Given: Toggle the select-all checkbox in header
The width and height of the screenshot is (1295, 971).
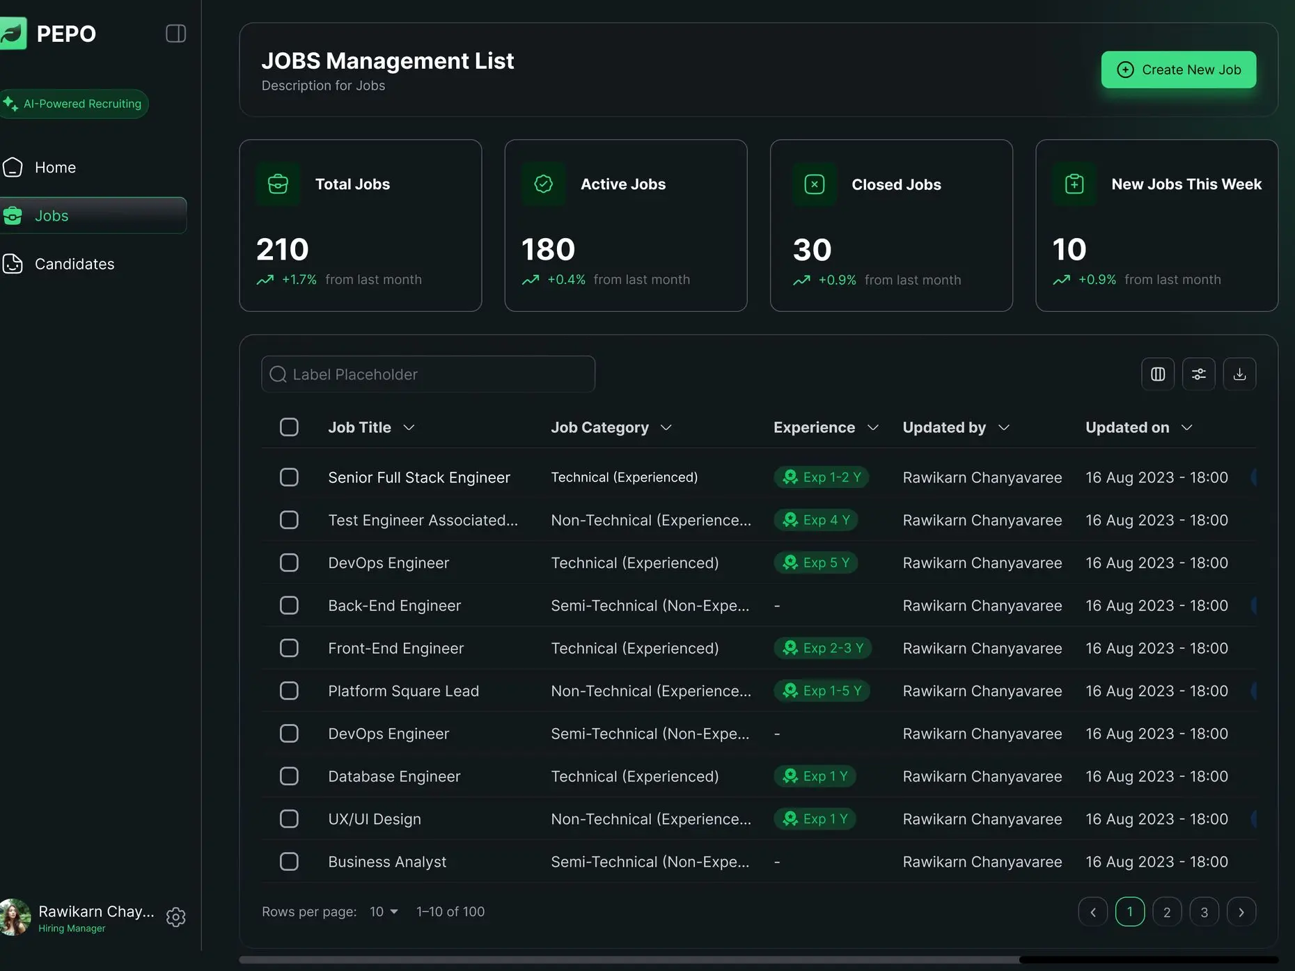Looking at the screenshot, I should (x=289, y=427).
